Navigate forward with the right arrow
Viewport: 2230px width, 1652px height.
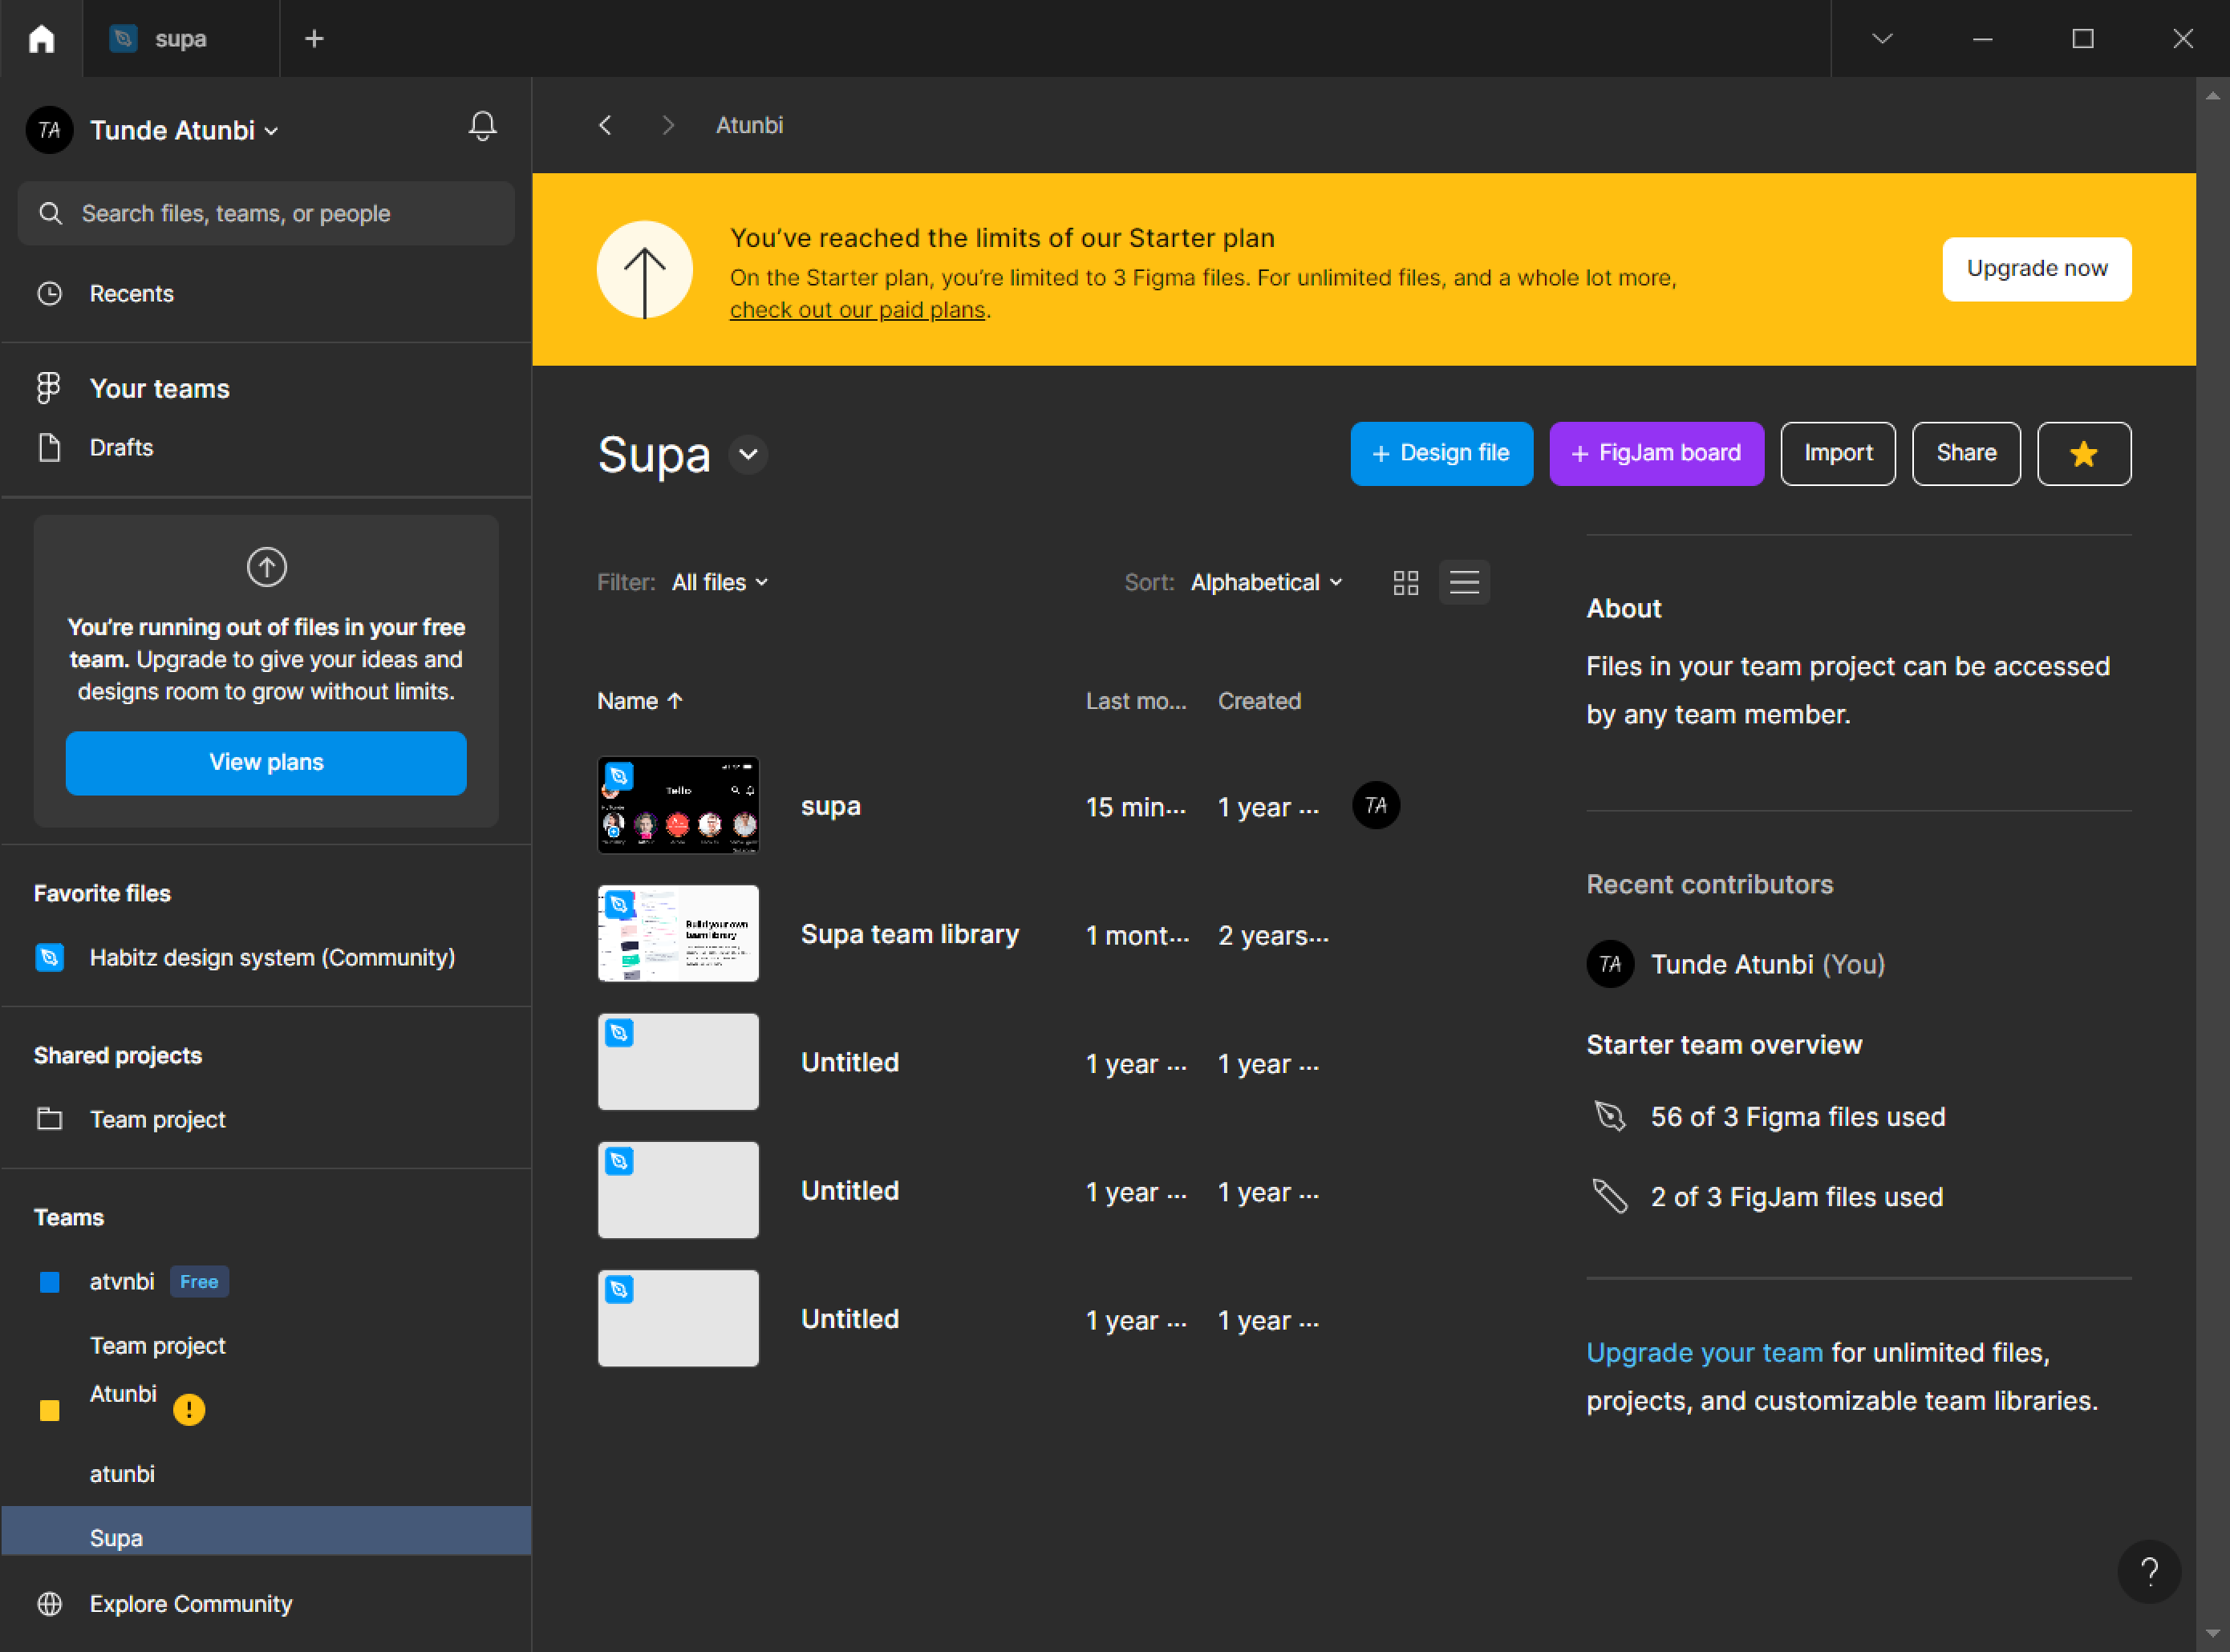668,125
